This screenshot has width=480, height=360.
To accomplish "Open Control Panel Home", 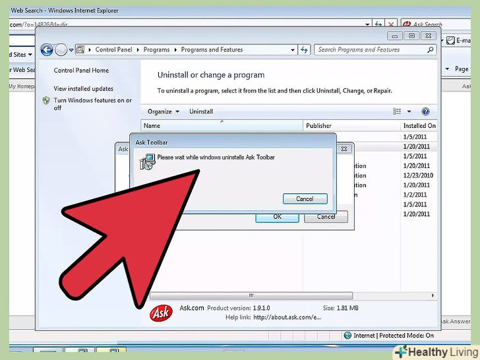I will pos(81,71).
